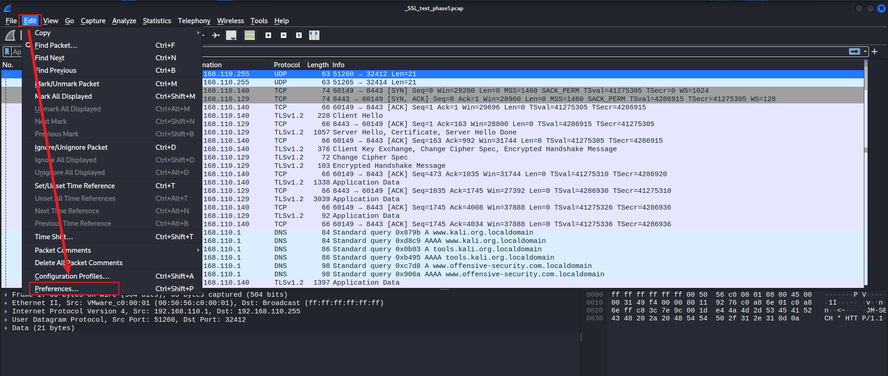Screen dimensions: 888x376
Task: Open the Capture menu
Action: pos(93,21)
